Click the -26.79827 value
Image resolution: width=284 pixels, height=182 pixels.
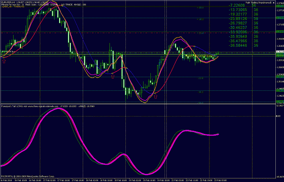pyautogui.click(x=238, y=23)
